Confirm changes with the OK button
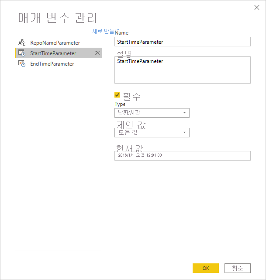The image size is (266, 280). pos(206,268)
